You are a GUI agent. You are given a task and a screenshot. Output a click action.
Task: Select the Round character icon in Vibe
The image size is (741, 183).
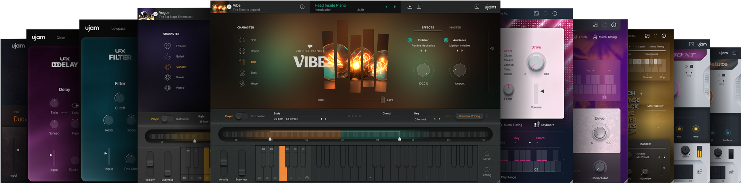[242, 51]
